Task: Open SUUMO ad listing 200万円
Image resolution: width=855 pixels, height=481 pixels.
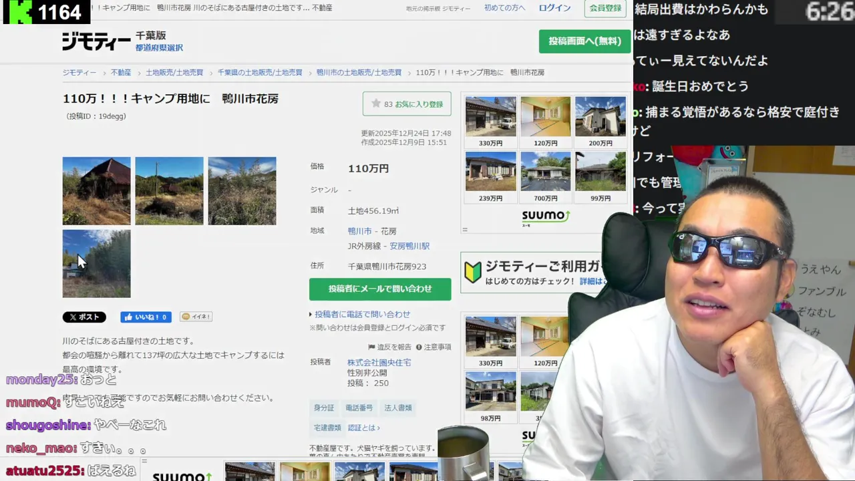Action: click(x=601, y=122)
